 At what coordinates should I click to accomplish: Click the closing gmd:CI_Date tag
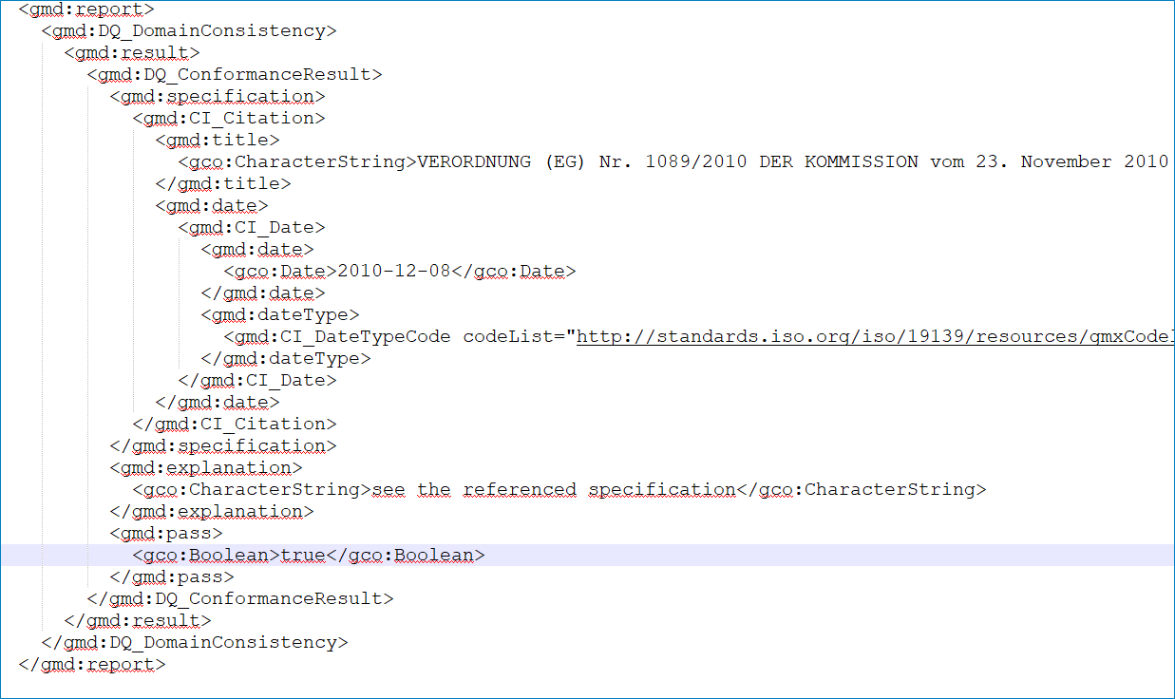[x=256, y=380]
